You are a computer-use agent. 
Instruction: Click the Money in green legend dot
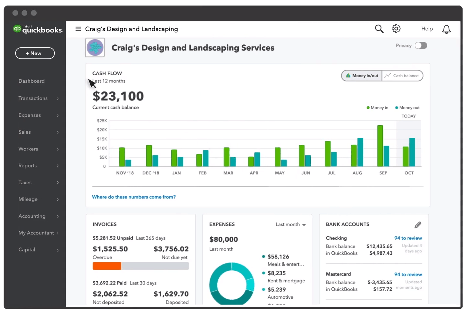point(368,108)
